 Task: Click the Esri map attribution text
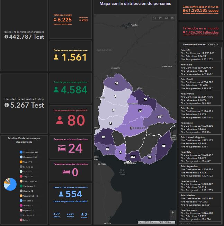[149, 222]
